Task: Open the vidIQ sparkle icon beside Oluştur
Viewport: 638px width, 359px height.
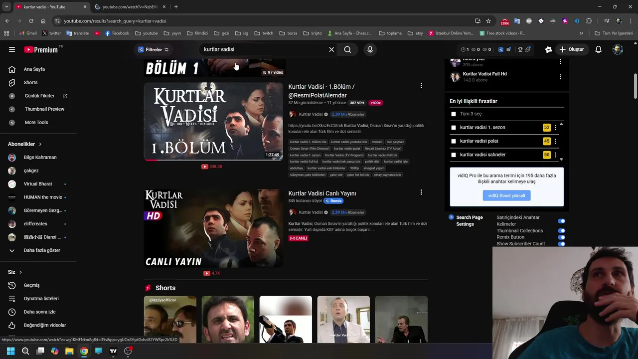Action: tap(548, 49)
